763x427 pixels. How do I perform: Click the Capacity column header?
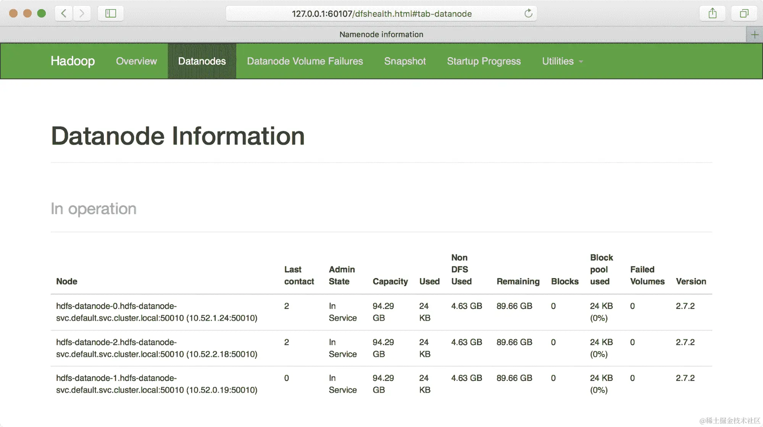click(x=390, y=281)
